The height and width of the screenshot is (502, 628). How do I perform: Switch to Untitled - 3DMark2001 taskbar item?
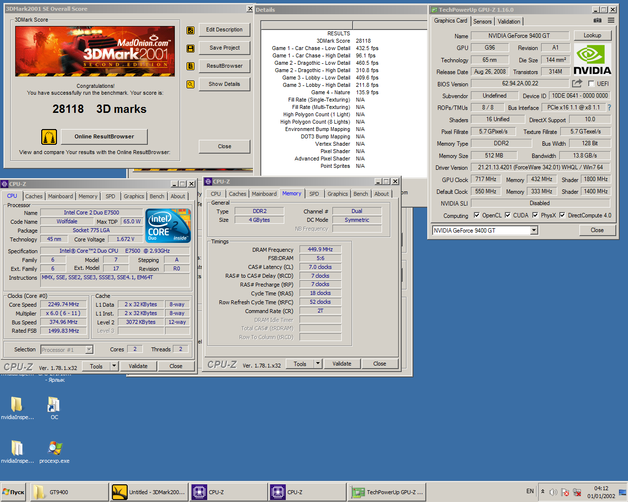click(x=149, y=492)
